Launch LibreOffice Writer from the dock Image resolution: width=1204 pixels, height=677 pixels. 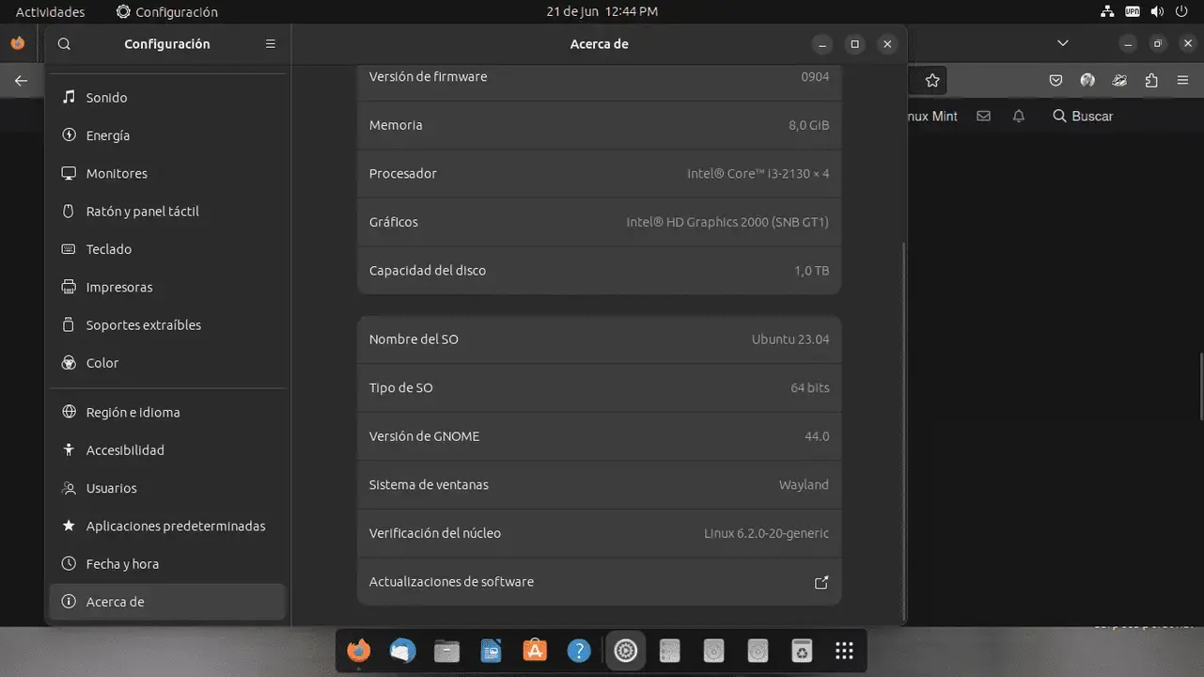491,651
